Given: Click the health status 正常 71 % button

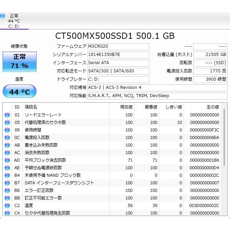Looking at the screenshot, I should pos(20,62).
